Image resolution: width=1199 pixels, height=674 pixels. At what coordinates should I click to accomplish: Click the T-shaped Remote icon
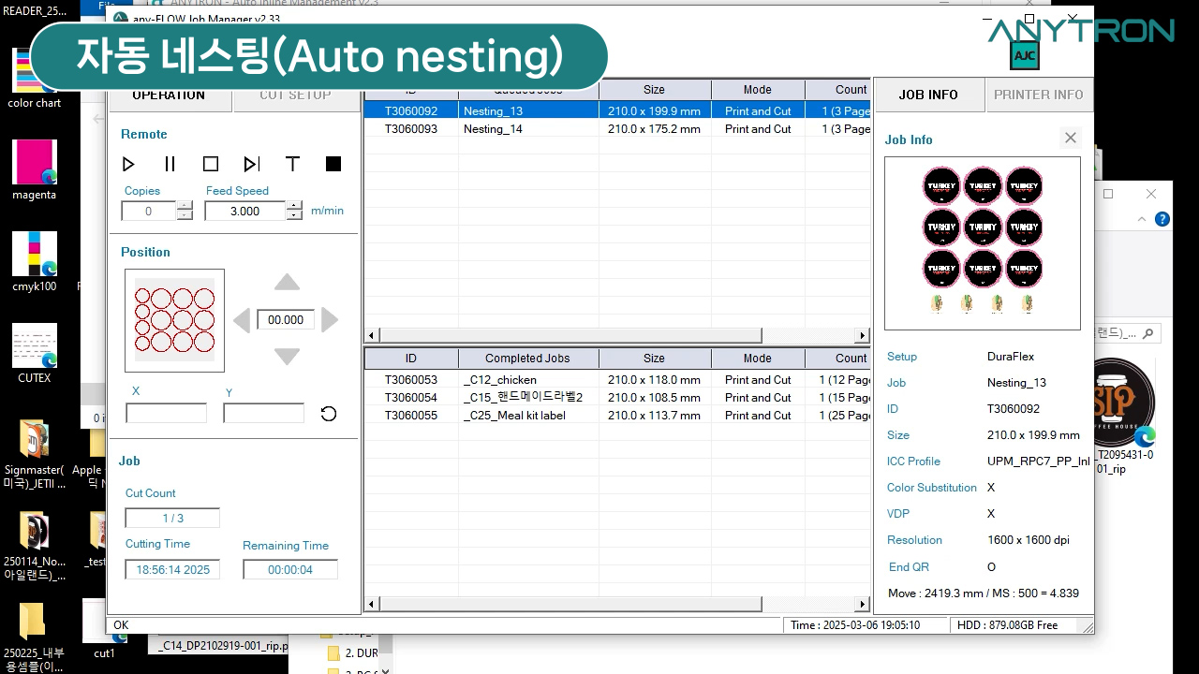[x=292, y=164]
